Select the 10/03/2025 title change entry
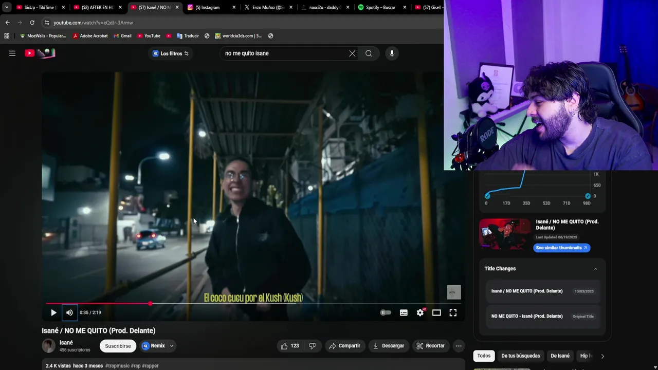 542,291
